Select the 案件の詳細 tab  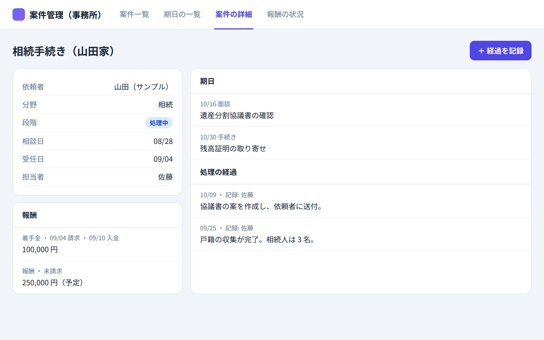(234, 14)
